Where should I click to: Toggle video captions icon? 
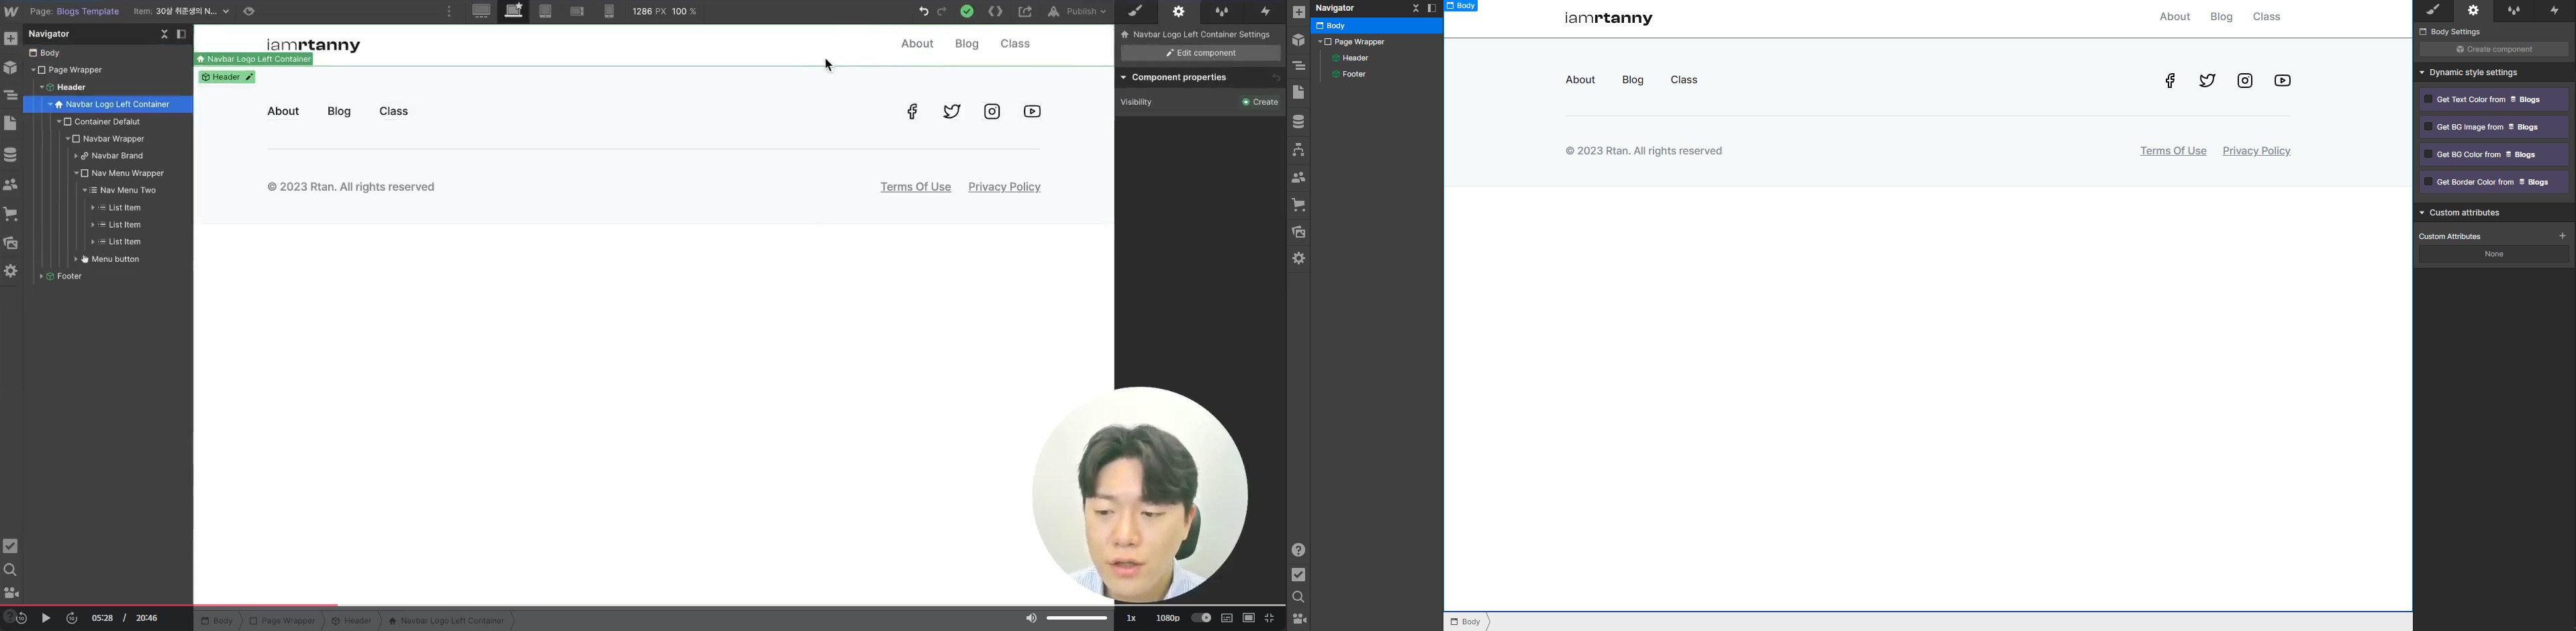1227,618
